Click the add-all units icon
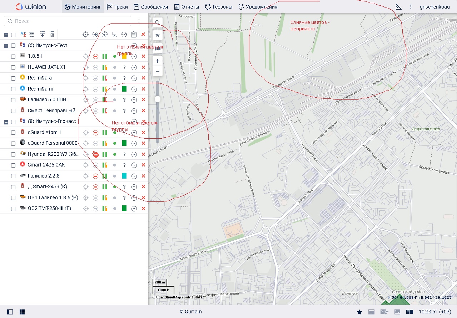Image resolution: width=457 pixels, height=318 pixels. click(x=52, y=34)
